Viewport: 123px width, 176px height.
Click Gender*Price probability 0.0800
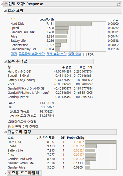click(x=78, y=167)
